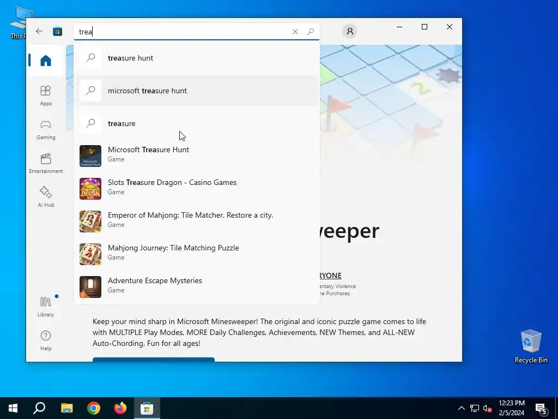Launch Google Chrome from the taskbar
558x419 pixels.
tap(94, 408)
